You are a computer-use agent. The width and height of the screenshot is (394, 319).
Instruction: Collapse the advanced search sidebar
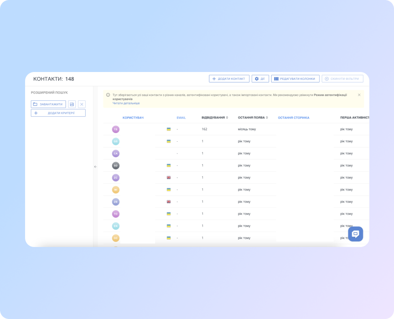(95, 167)
